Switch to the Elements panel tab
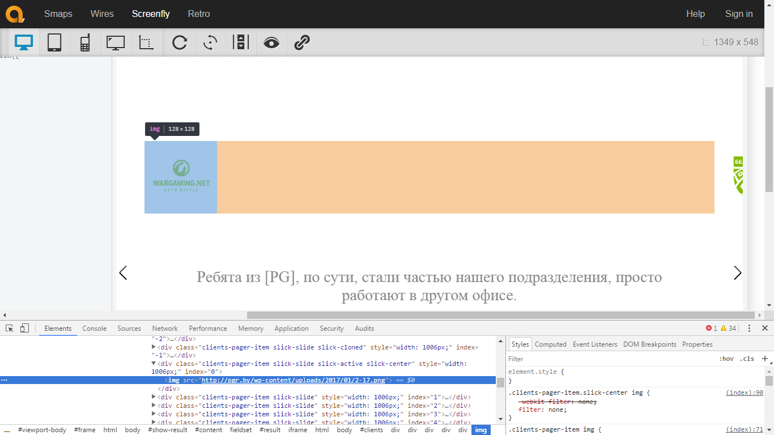774x435 pixels. 58,329
